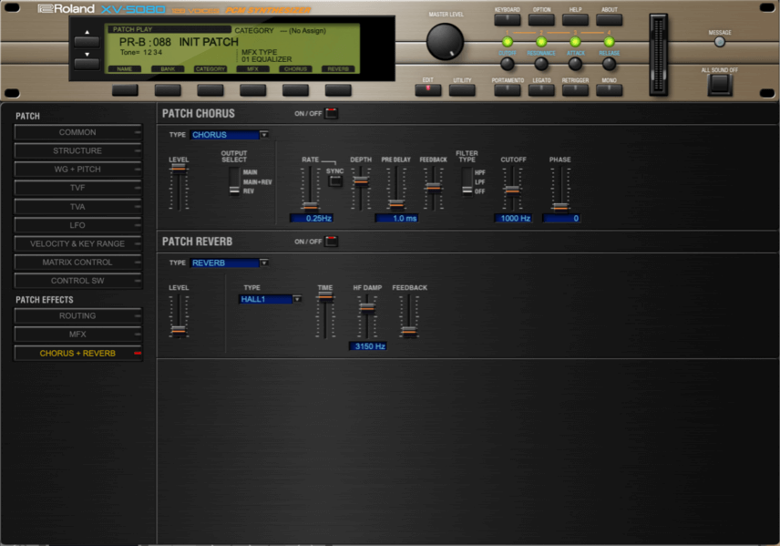
Task: Open the About button
Action: tap(609, 19)
